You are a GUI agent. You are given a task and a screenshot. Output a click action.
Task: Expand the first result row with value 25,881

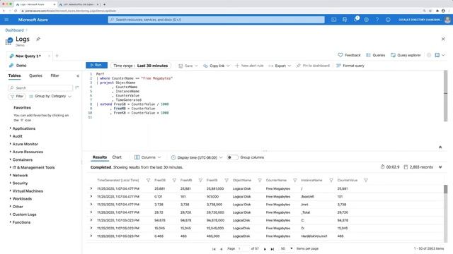tap(91, 188)
